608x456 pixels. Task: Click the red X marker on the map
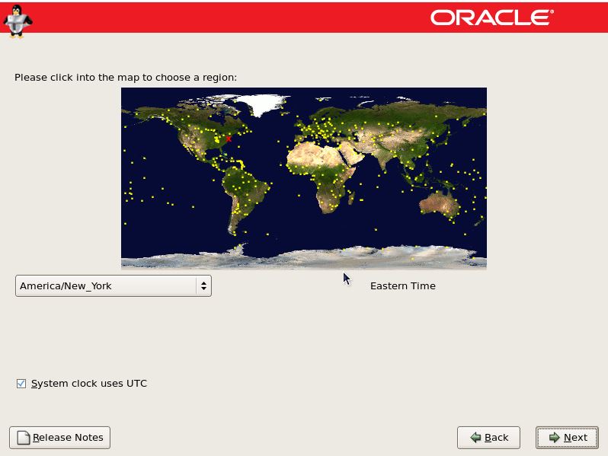229,139
